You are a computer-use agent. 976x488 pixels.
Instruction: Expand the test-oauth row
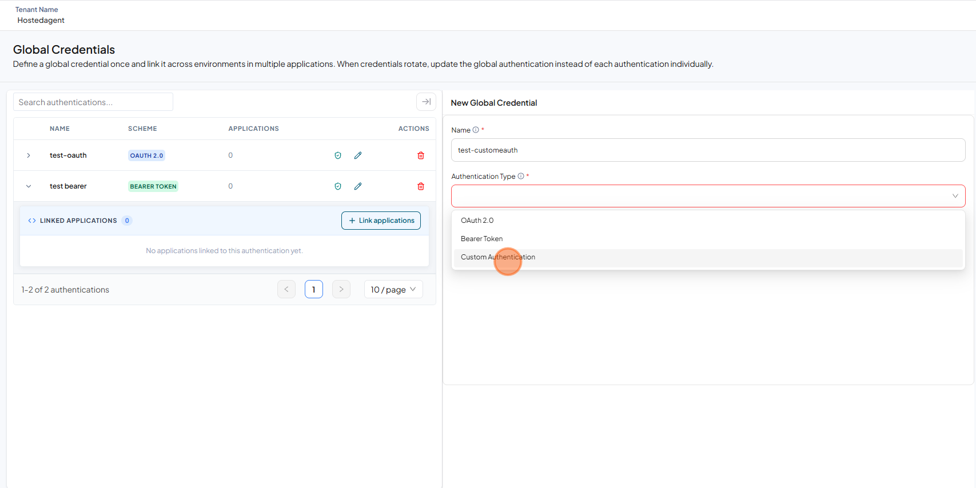point(29,155)
